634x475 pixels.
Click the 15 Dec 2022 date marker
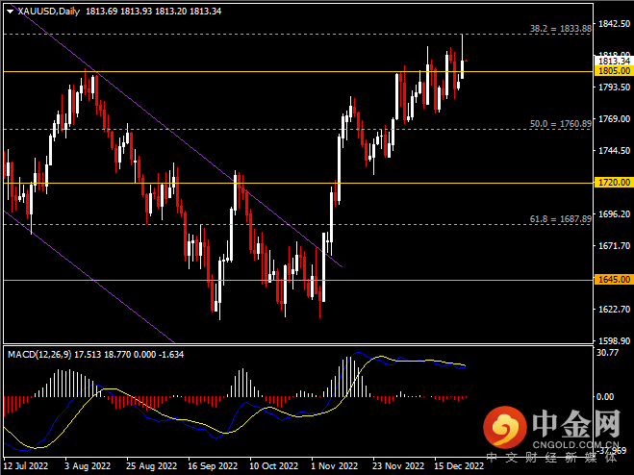click(457, 466)
